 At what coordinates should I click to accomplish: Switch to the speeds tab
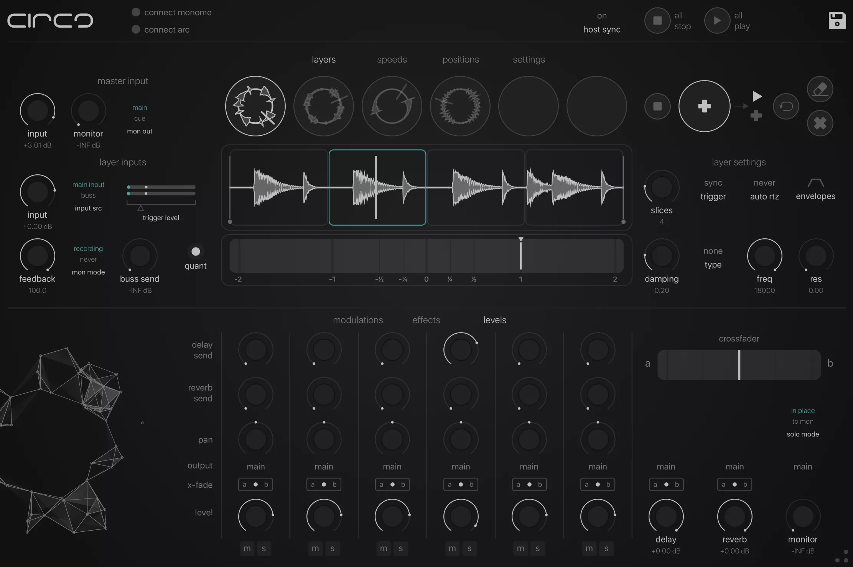[392, 59]
